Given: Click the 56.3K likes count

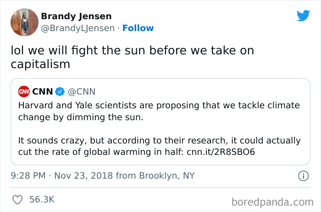Looking at the screenshot, I should (42, 200).
